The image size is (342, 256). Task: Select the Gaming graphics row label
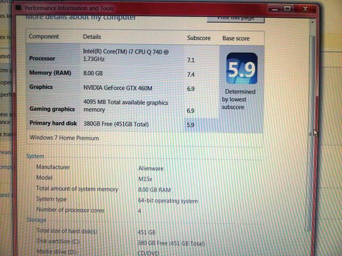pyautogui.click(x=52, y=109)
